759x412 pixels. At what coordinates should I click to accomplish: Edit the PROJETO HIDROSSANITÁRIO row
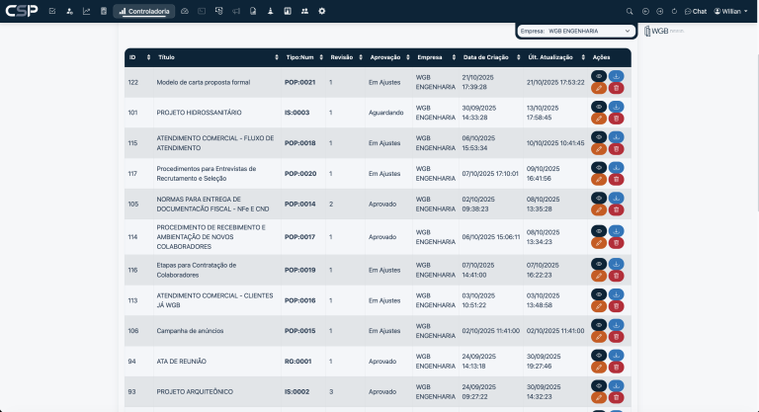(x=599, y=119)
